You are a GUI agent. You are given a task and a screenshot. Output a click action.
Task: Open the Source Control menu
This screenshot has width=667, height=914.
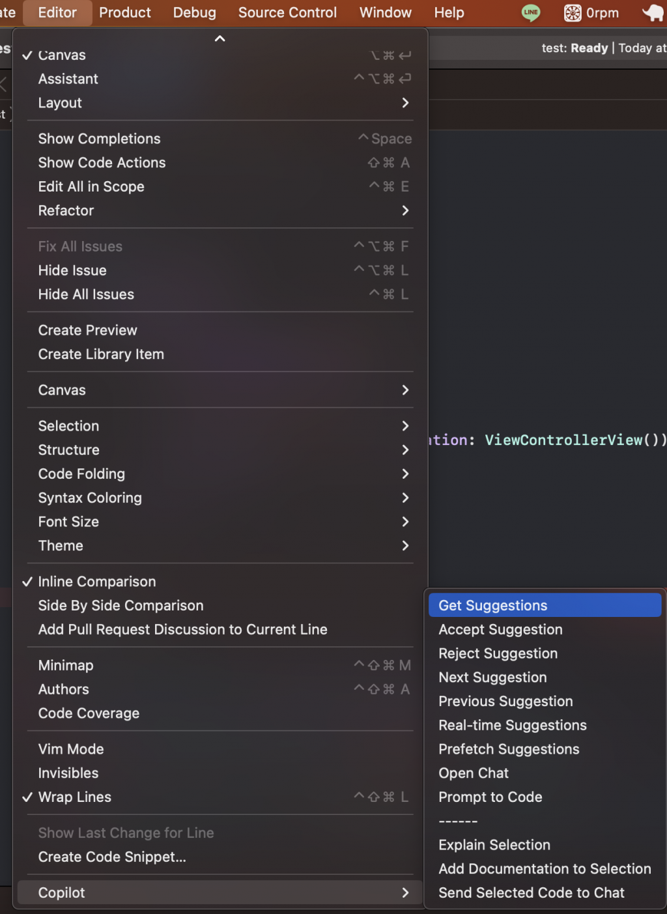pyautogui.click(x=287, y=13)
